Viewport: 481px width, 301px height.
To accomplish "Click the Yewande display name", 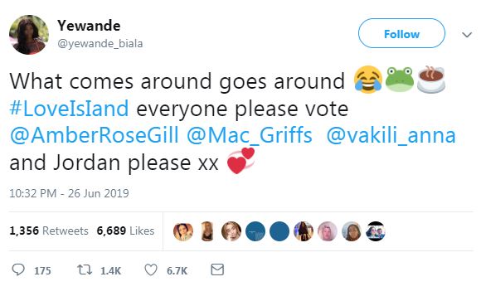I will 89,26.
